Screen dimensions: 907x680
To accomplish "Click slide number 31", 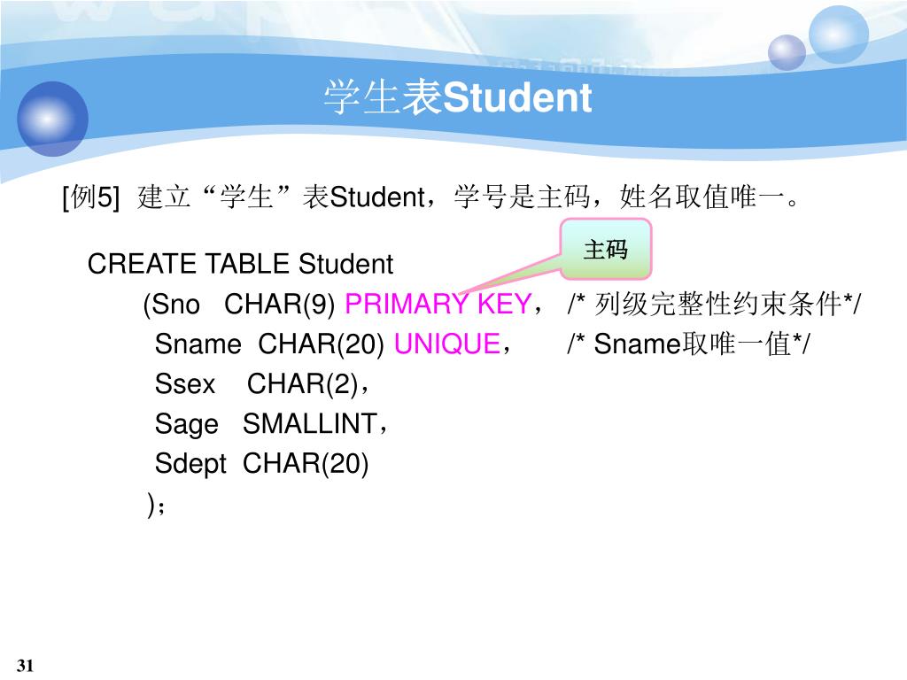I will click(25, 665).
